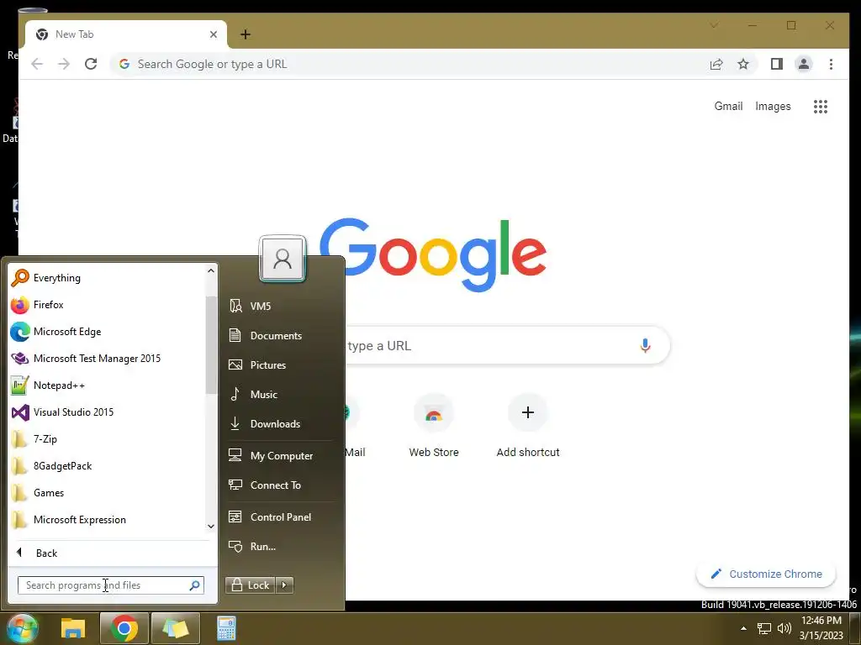Click the user account picture on Start menu
The image size is (861, 645).
[283, 259]
